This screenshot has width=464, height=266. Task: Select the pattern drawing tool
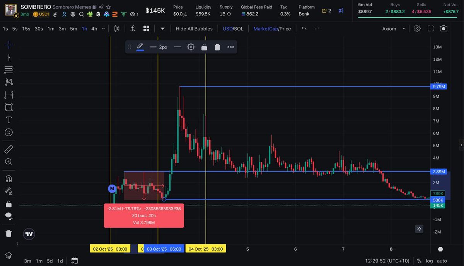pos(9,82)
